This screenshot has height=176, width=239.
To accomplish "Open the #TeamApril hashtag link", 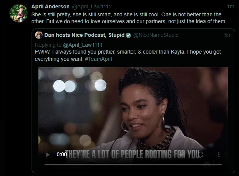I will pyautogui.click(x=98, y=59).
